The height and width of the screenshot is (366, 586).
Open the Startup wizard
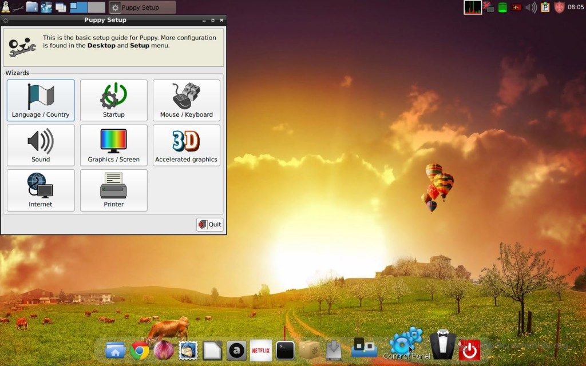coord(113,100)
